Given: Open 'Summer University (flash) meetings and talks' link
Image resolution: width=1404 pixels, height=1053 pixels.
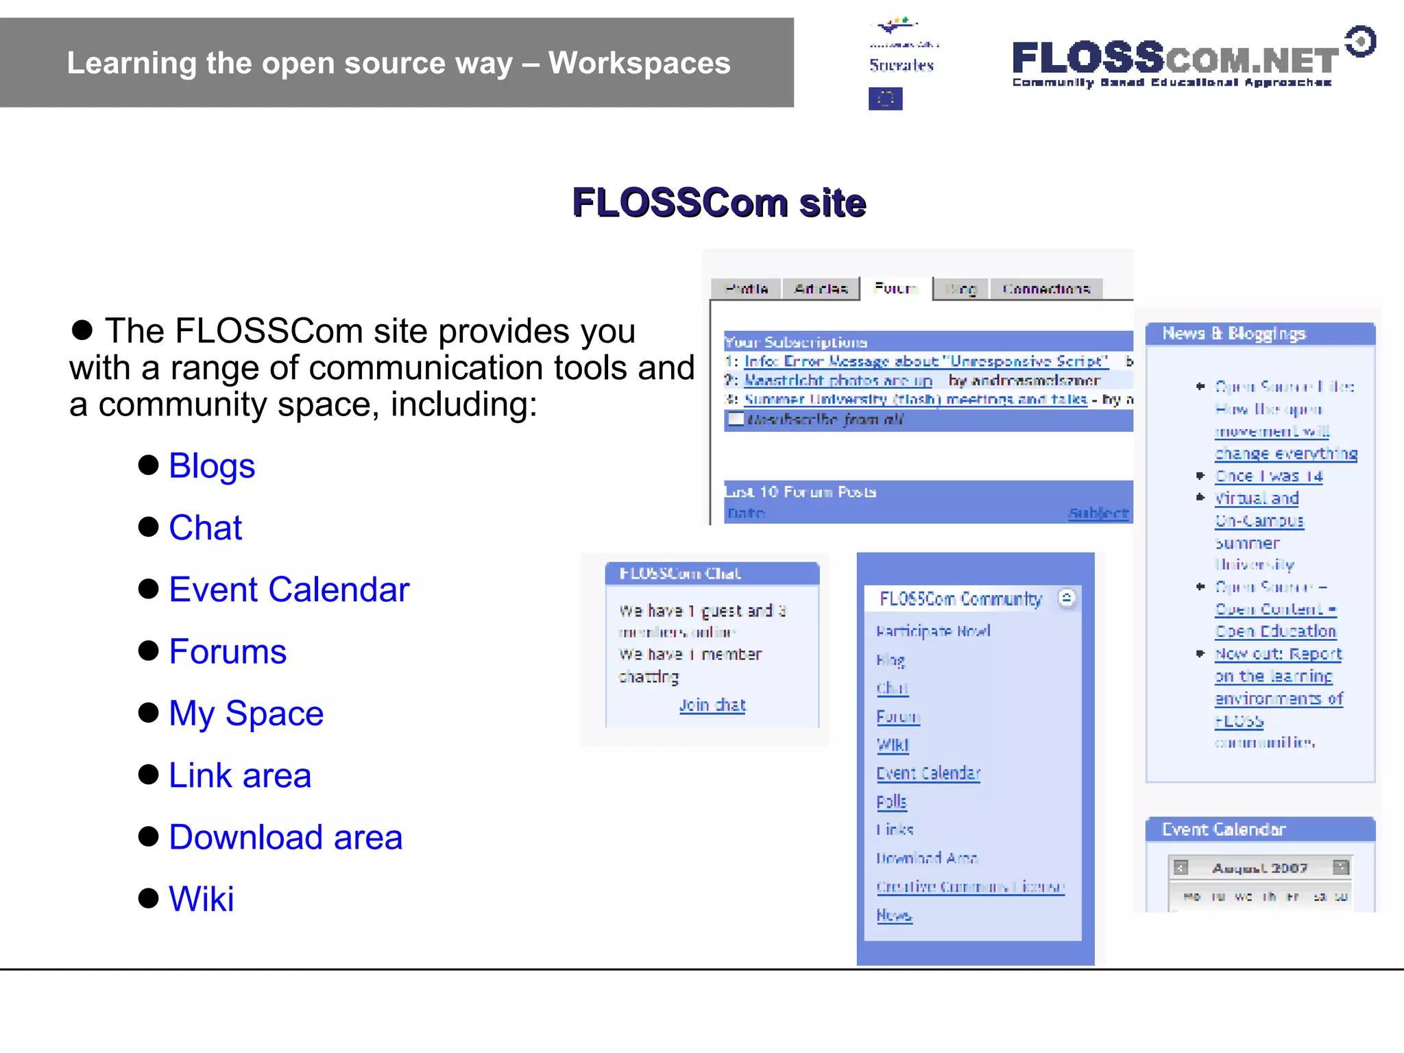Looking at the screenshot, I should coord(915,399).
